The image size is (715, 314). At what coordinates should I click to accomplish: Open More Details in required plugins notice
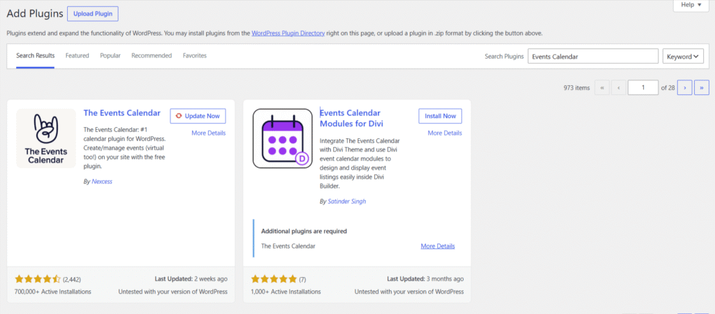438,246
